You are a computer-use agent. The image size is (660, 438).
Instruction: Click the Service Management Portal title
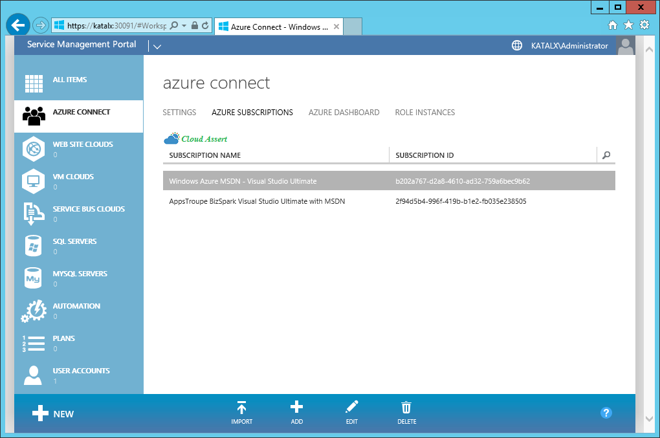coord(82,44)
